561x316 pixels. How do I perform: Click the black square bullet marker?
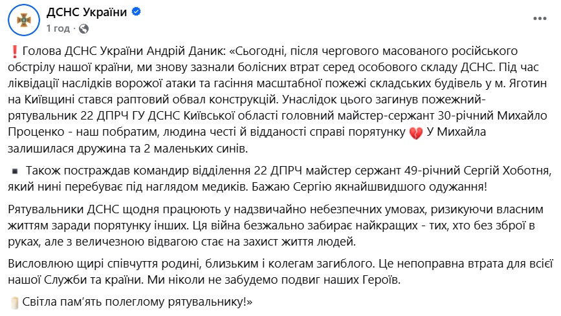(15, 171)
